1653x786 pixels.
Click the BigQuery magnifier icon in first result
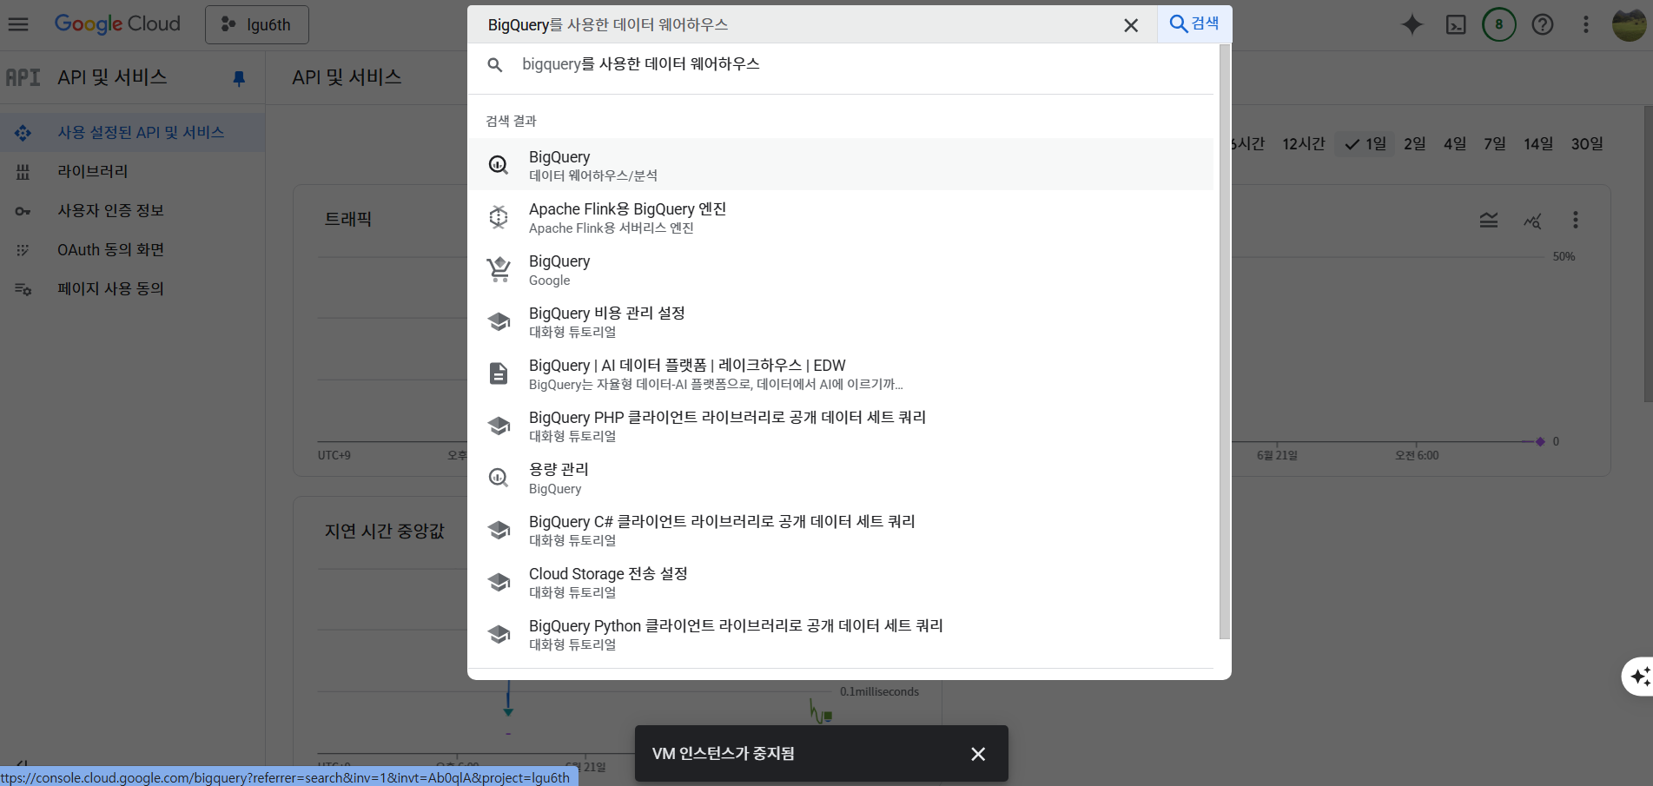pos(499,164)
